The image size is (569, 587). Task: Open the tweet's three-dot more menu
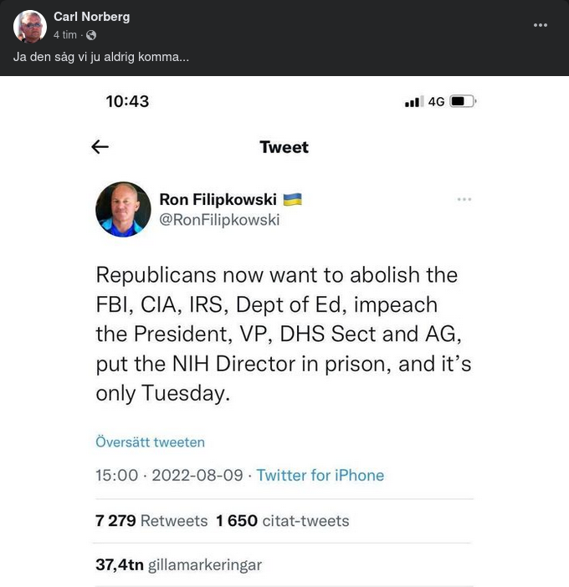464,199
